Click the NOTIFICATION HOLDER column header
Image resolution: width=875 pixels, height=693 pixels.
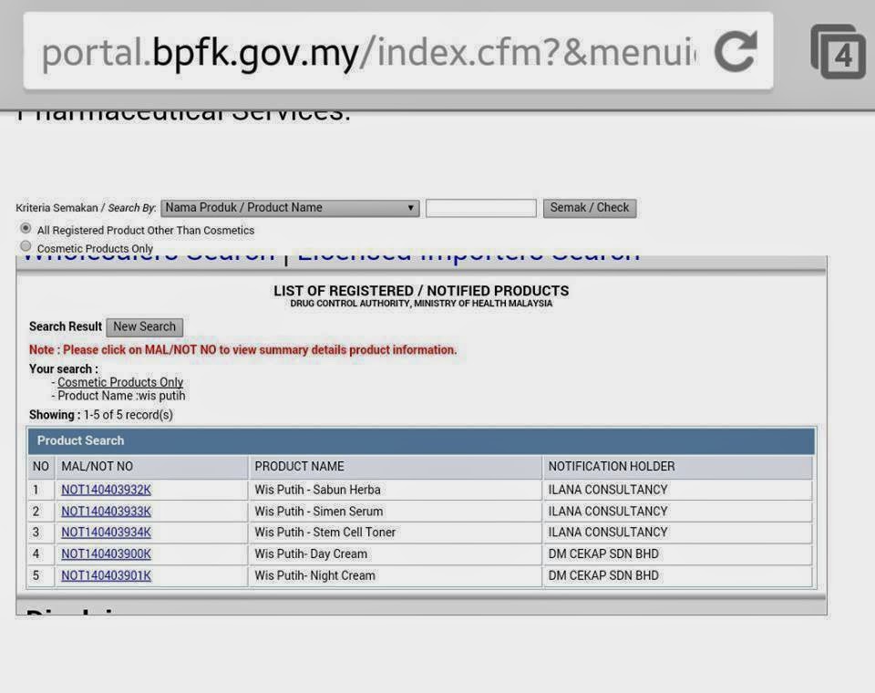[677, 467]
